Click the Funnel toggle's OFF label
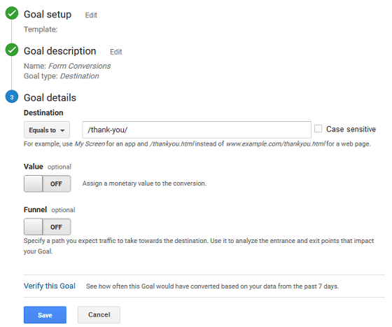This screenshot has height=327, width=392. (x=56, y=227)
